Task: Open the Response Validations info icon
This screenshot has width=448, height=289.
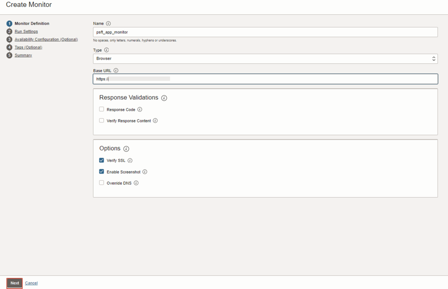Action: 164,98
